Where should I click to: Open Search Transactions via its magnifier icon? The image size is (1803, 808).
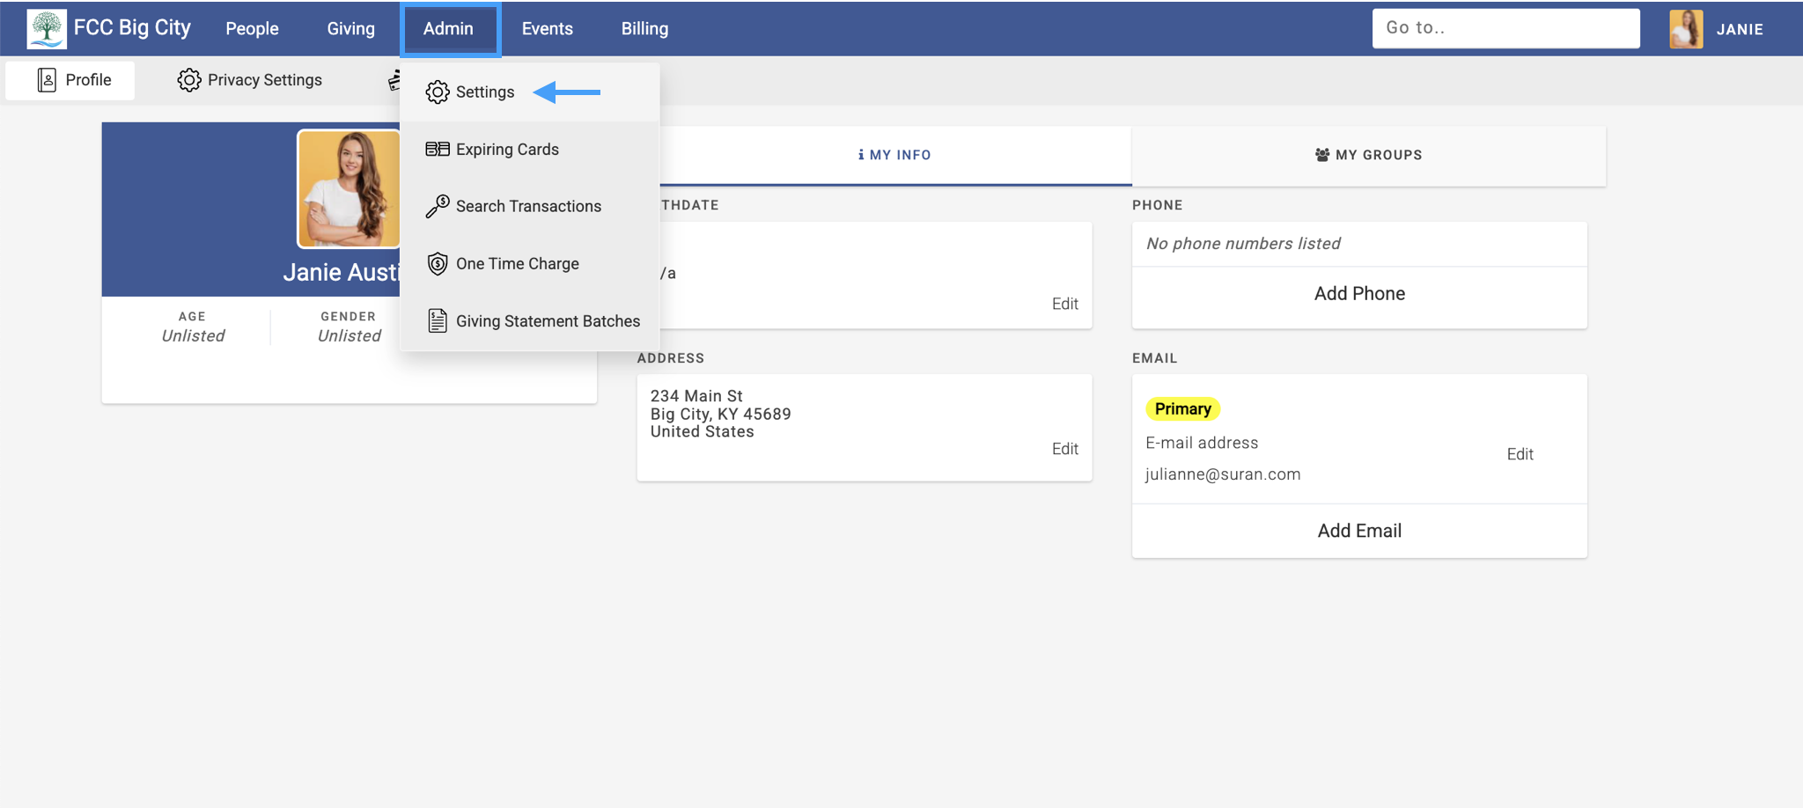point(437,206)
